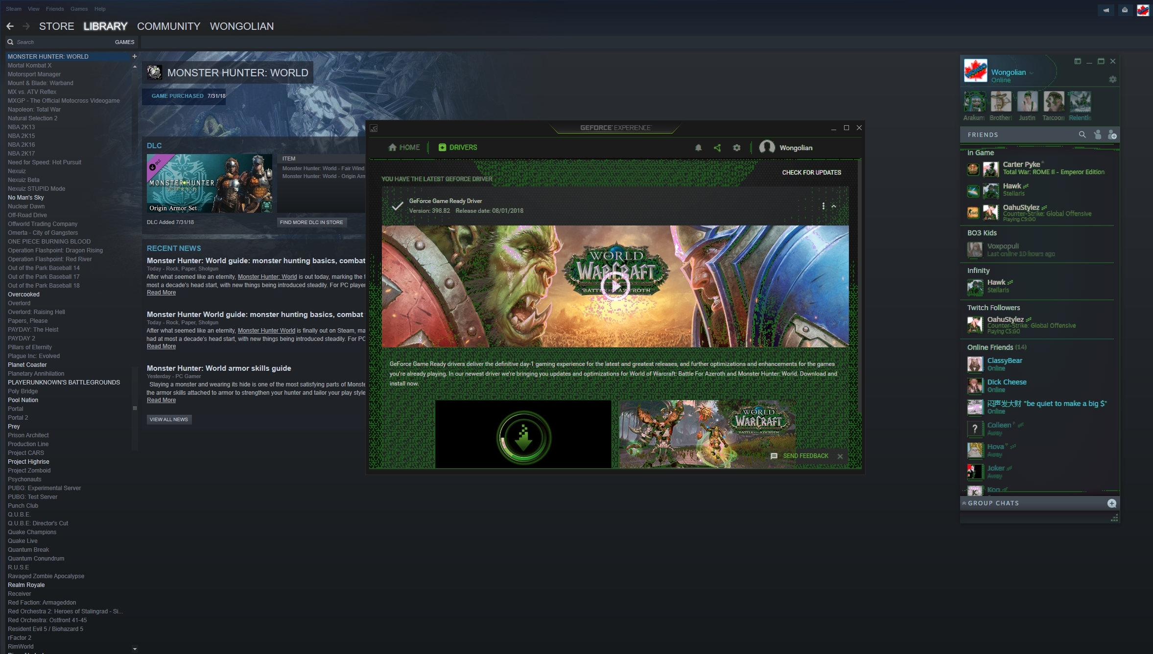Click CHECK FOR UPDATES button
This screenshot has width=1153, height=654.
click(811, 173)
